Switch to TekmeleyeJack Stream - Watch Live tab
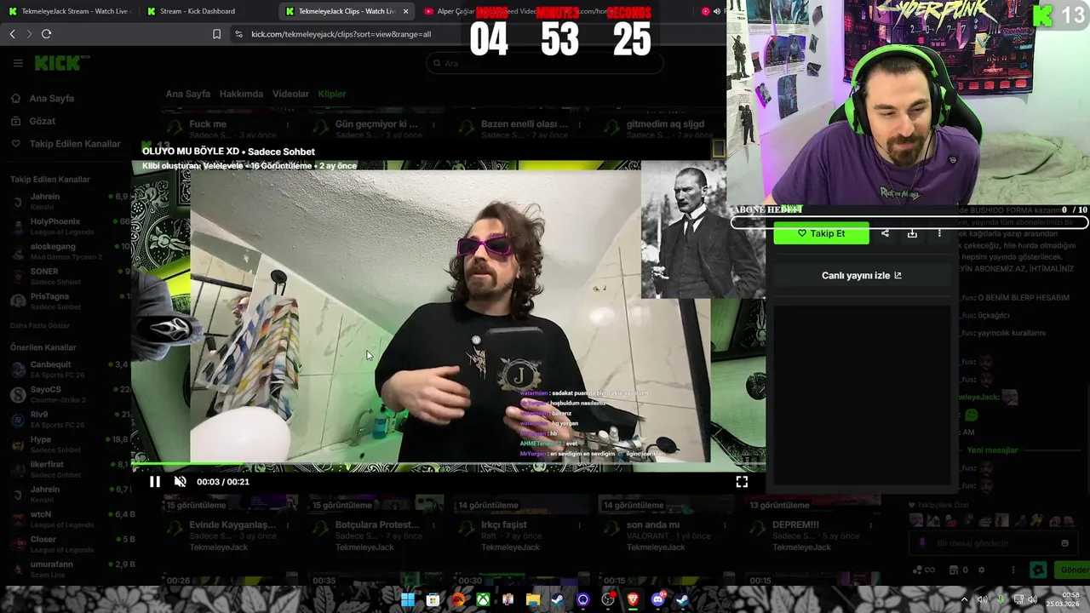Viewport: 1090px width, 613px height. click(68, 11)
